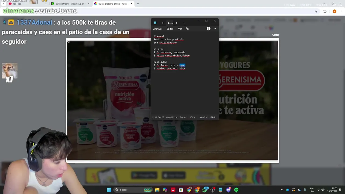This screenshot has height=194, width=345.
Task: Open Microsoft Store from the taskbar
Action: click(x=181, y=190)
